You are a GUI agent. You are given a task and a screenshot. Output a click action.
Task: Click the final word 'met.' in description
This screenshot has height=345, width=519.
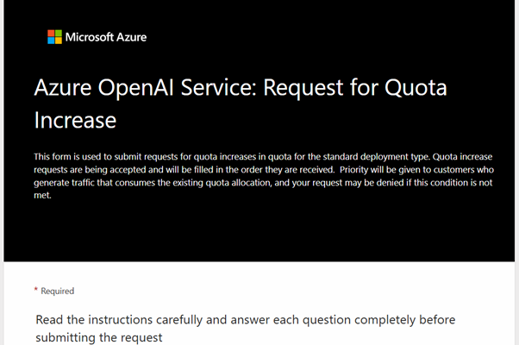[42, 195]
